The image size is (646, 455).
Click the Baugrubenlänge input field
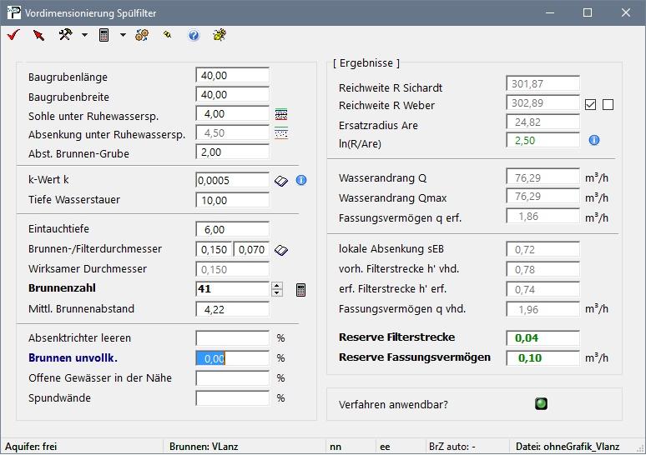(232, 76)
